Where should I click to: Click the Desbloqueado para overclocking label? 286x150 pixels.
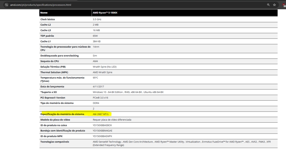tap(59, 56)
